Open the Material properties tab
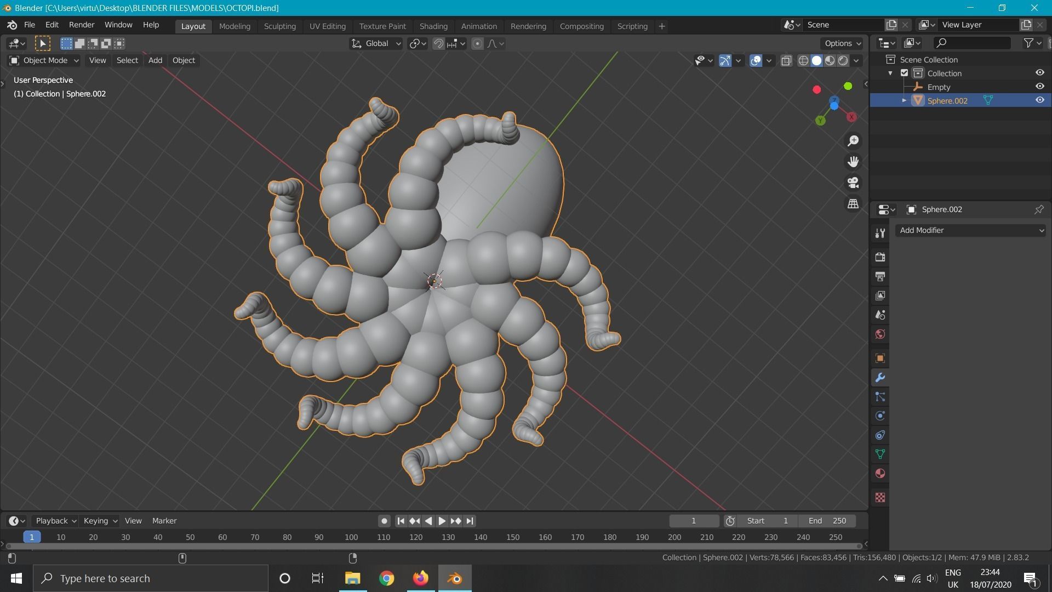 880,474
